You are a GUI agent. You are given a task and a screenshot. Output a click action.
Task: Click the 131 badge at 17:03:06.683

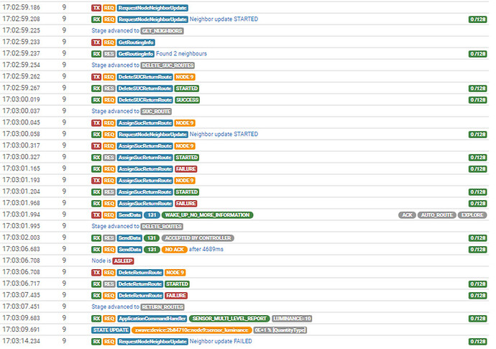click(152, 250)
